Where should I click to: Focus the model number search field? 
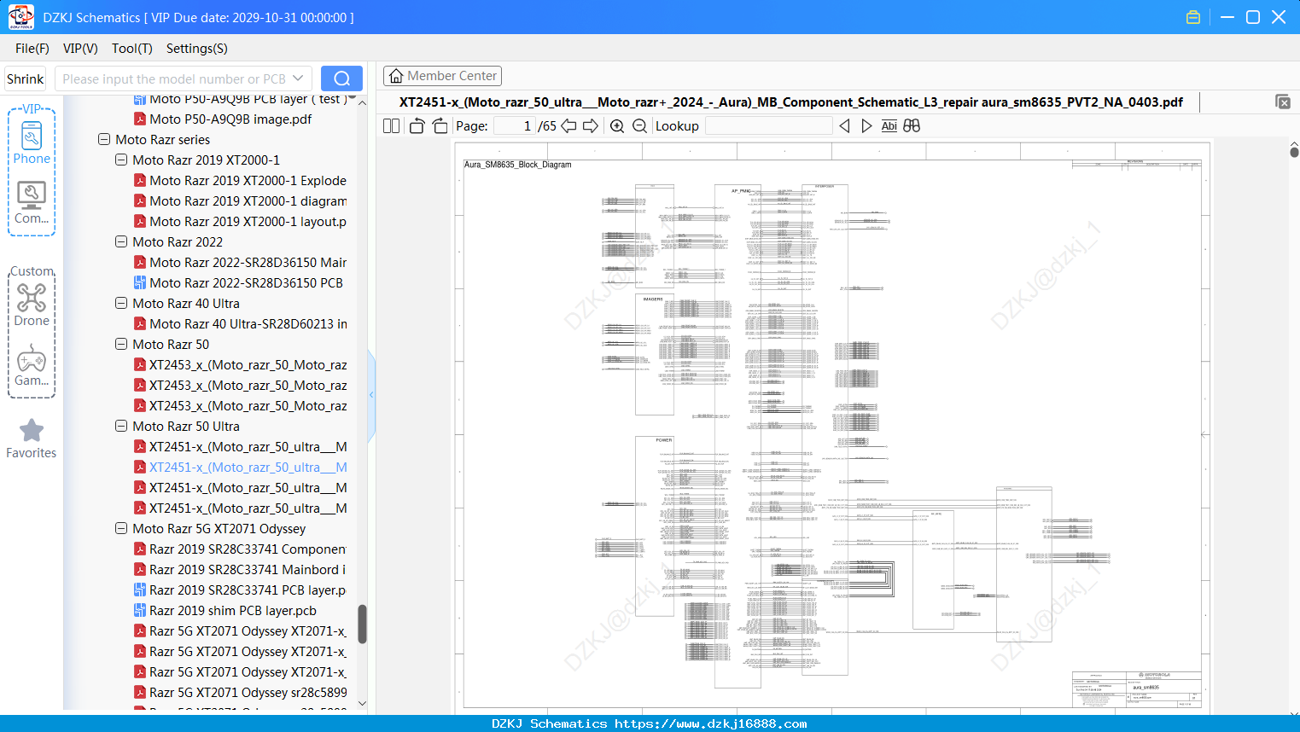pos(184,78)
